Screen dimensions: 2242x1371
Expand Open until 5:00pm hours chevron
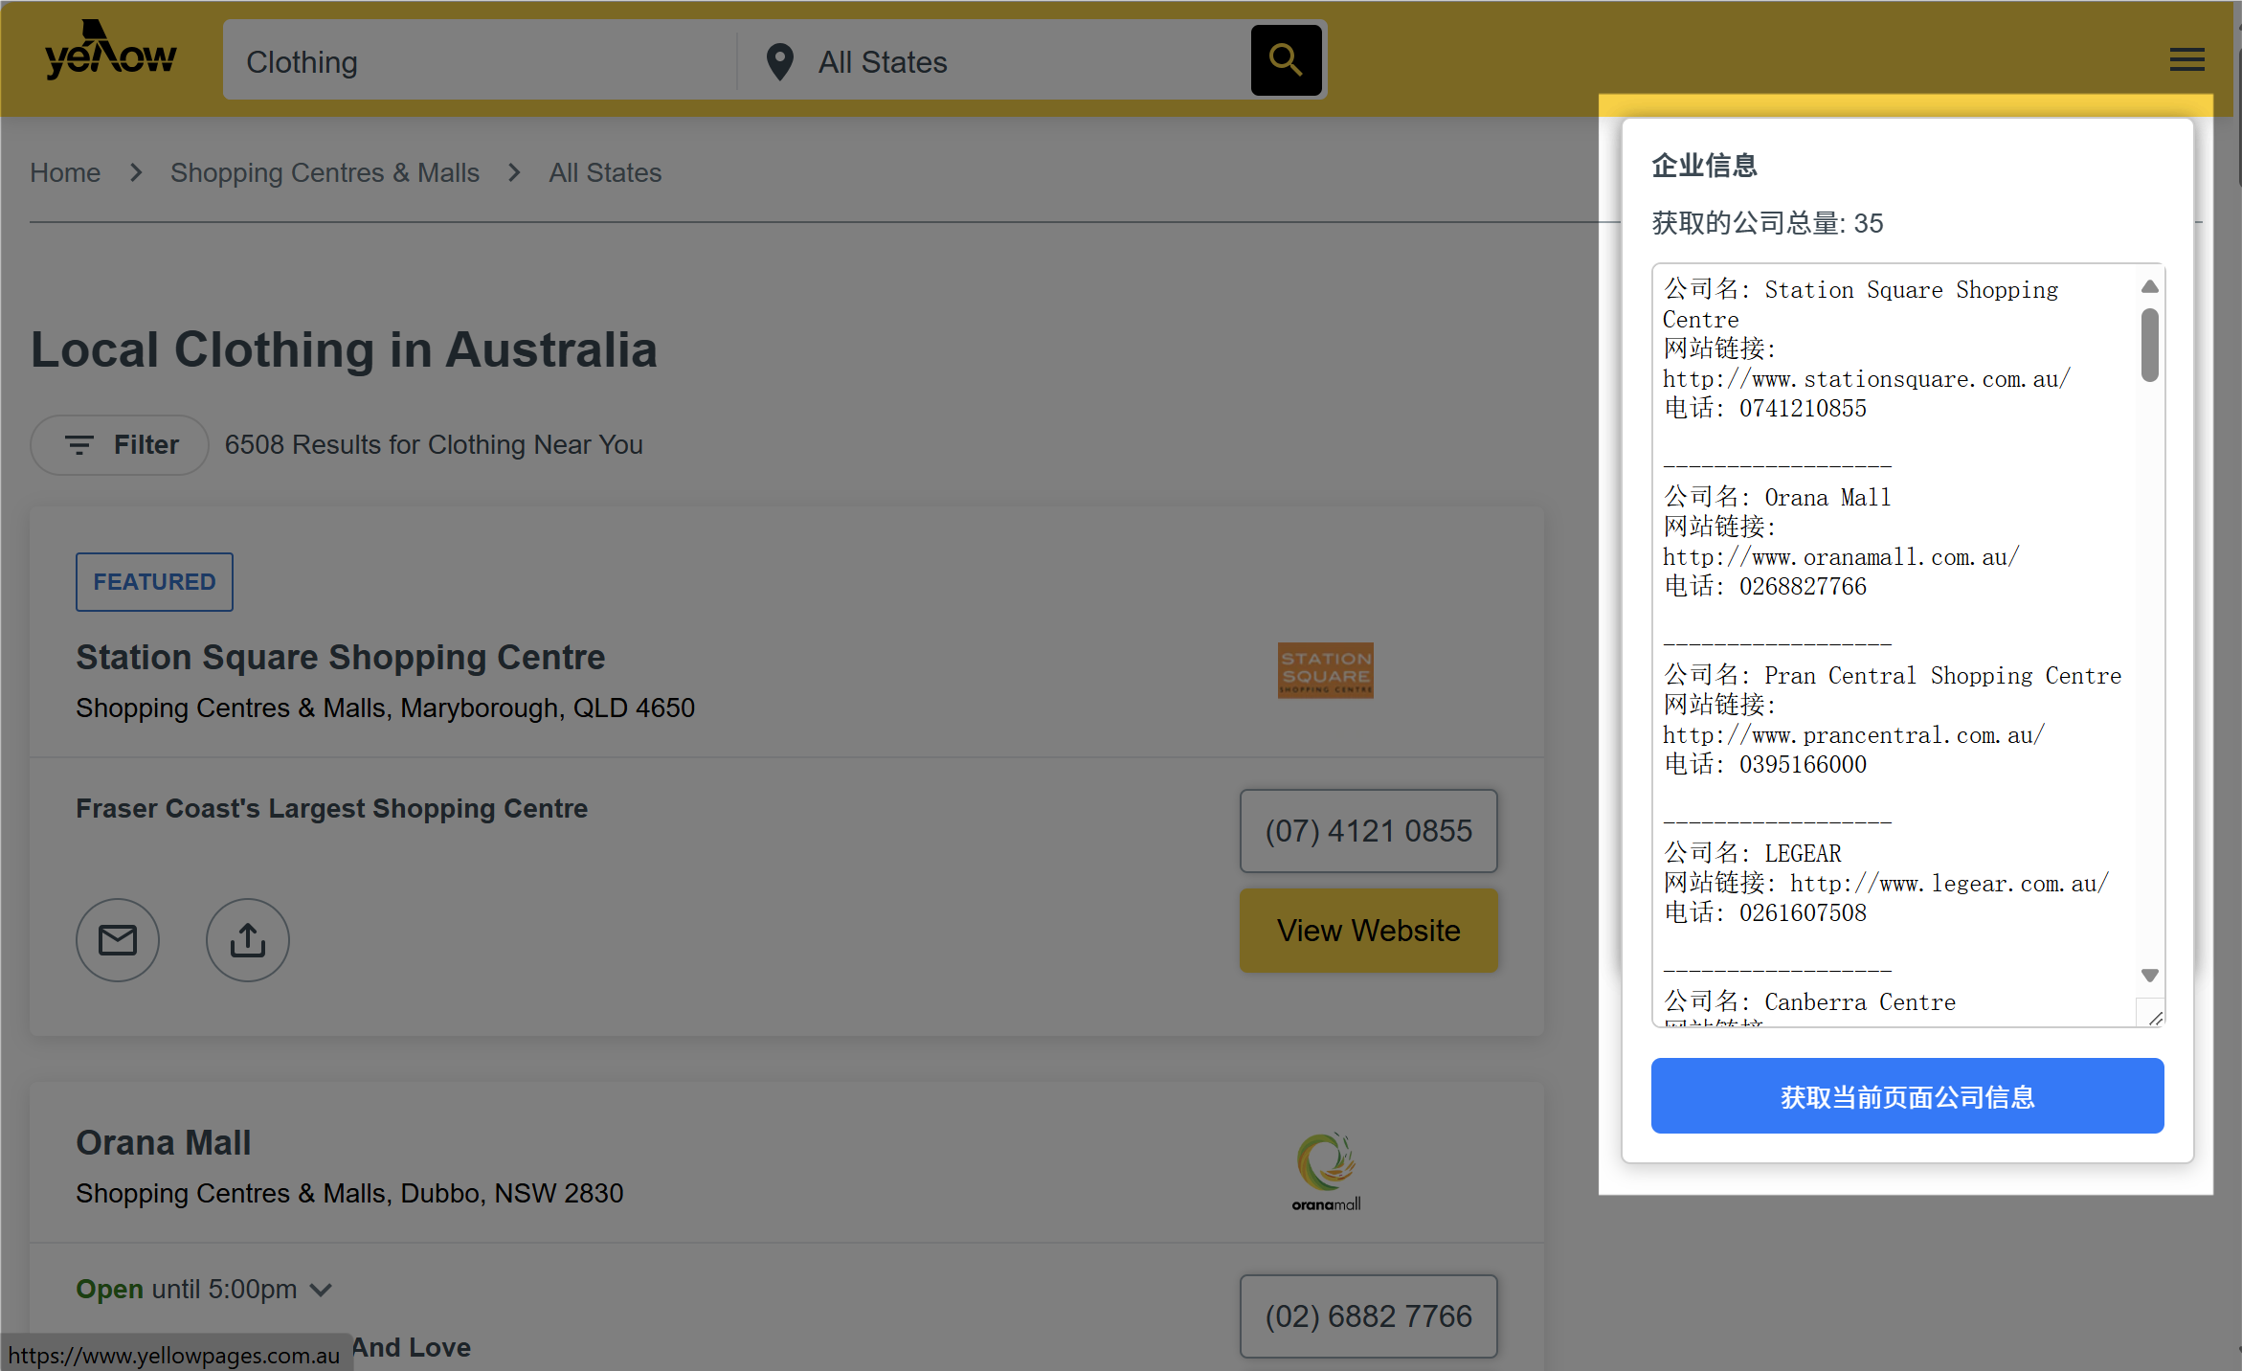(x=322, y=1290)
